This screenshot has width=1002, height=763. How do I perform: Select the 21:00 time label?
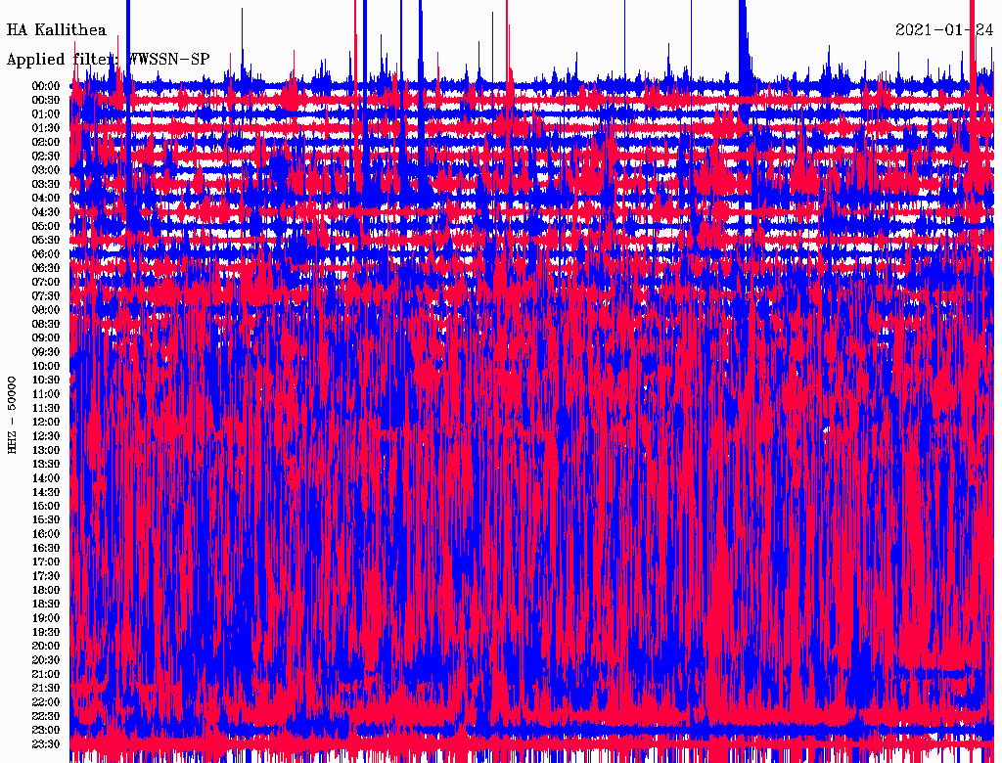(x=46, y=674)
